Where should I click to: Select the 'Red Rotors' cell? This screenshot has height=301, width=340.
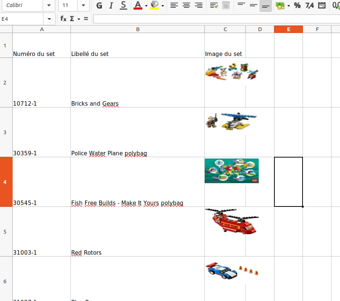point(138,232)
